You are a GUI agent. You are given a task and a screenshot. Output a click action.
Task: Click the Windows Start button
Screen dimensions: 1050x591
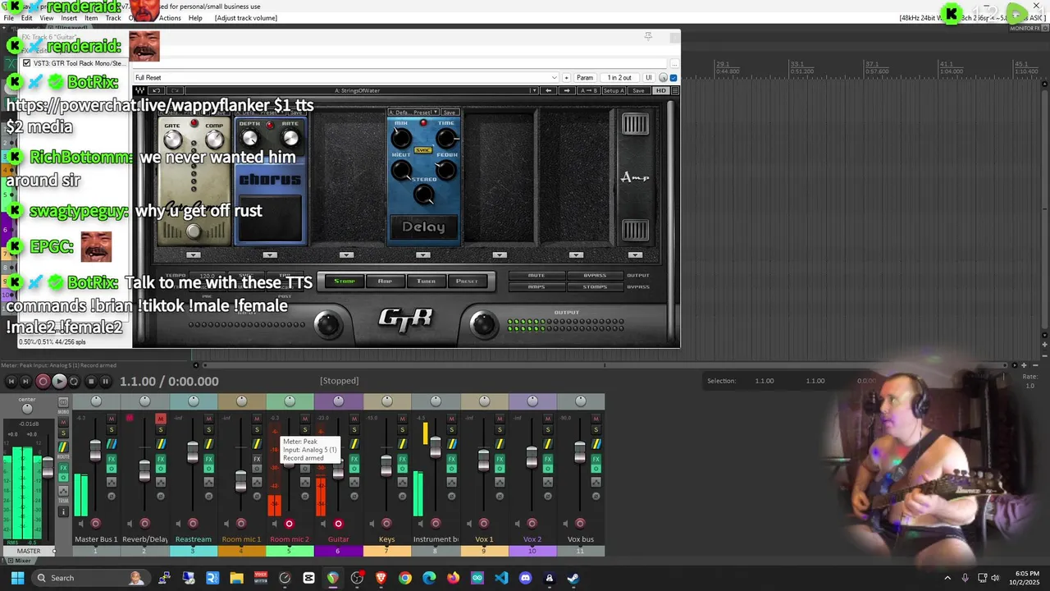[17, 578]
